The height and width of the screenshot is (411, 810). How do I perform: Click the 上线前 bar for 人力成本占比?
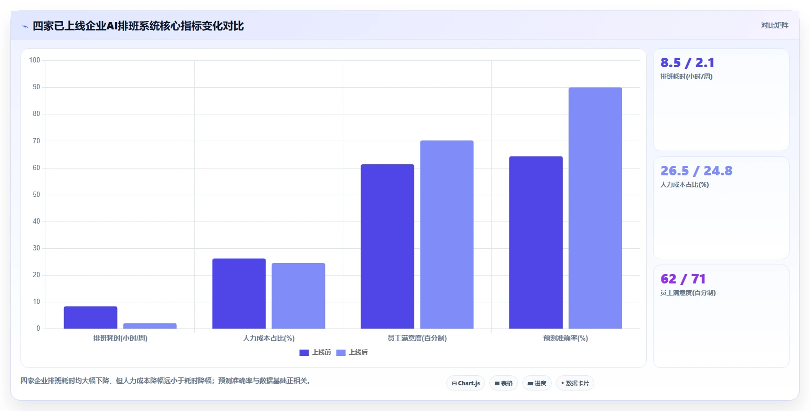pyautogui.click(x=239, y=293)
